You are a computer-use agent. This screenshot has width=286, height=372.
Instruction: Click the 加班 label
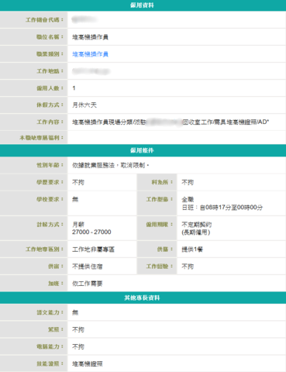coord(56,284)
